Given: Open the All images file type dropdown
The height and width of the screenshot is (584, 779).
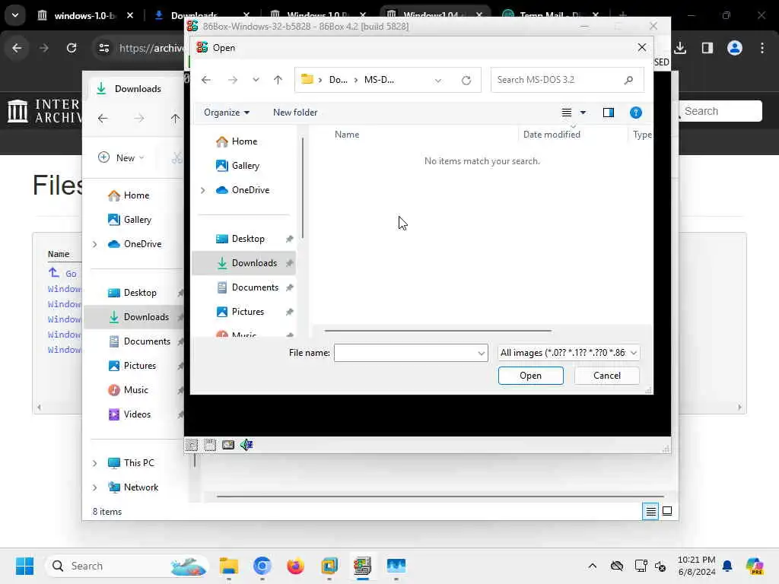Looking at the screenshot, I should [568, 353].
